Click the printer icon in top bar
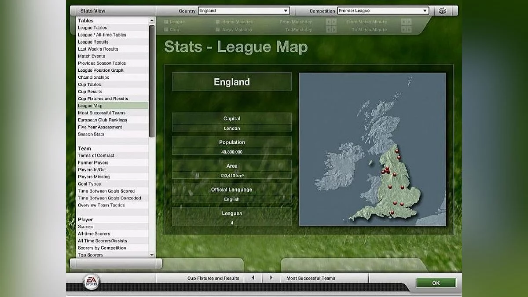The width and height of the screenshot is (528, 297). click(442, 11)
